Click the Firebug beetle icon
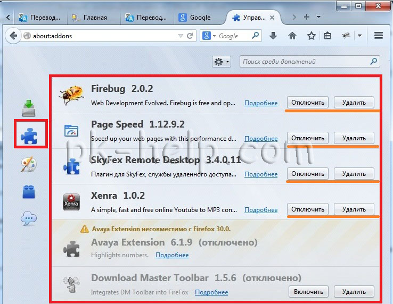This screenshot has height=304, width=393. (72, 95)
